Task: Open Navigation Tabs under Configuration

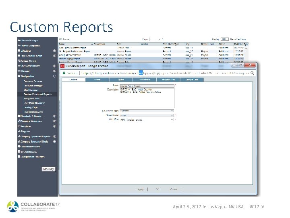Action: (x=31, y=99)
